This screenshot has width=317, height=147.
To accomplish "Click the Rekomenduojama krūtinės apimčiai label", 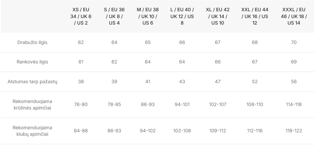I will coord(32,105).
